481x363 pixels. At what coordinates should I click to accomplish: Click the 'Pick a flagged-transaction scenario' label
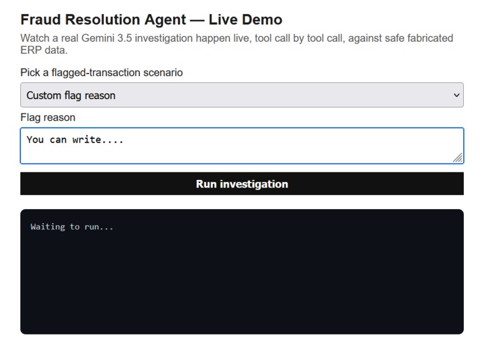click(x=101, y=73)
